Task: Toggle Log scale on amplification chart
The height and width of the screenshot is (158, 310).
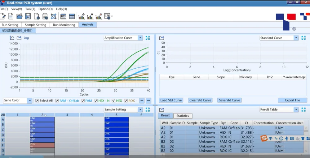Action: (x=26, y=38)
